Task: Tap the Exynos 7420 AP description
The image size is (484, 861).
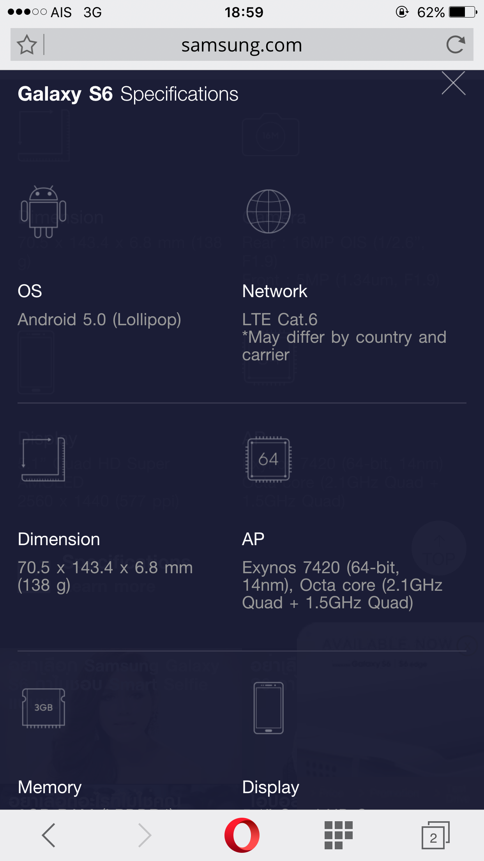Action: 342,585
